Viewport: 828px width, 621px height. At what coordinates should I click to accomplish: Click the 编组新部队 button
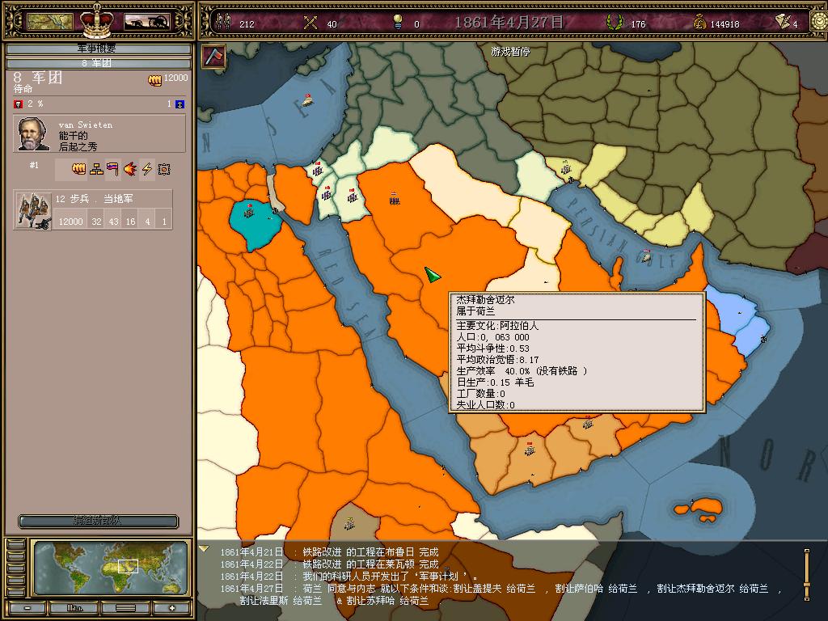point(98,521)
